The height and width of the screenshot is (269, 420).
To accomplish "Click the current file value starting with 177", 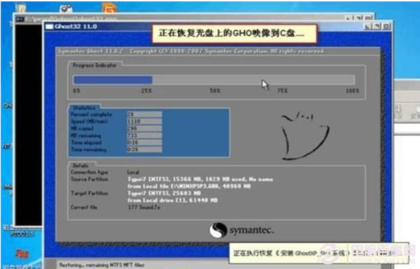I will 144,207.
